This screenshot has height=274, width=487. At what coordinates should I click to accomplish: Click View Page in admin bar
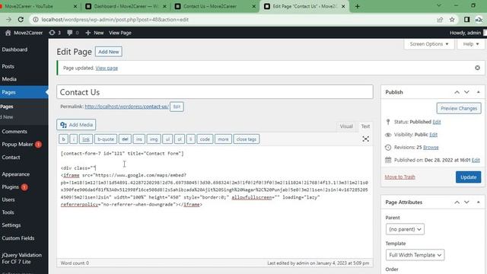pos(120,33)
